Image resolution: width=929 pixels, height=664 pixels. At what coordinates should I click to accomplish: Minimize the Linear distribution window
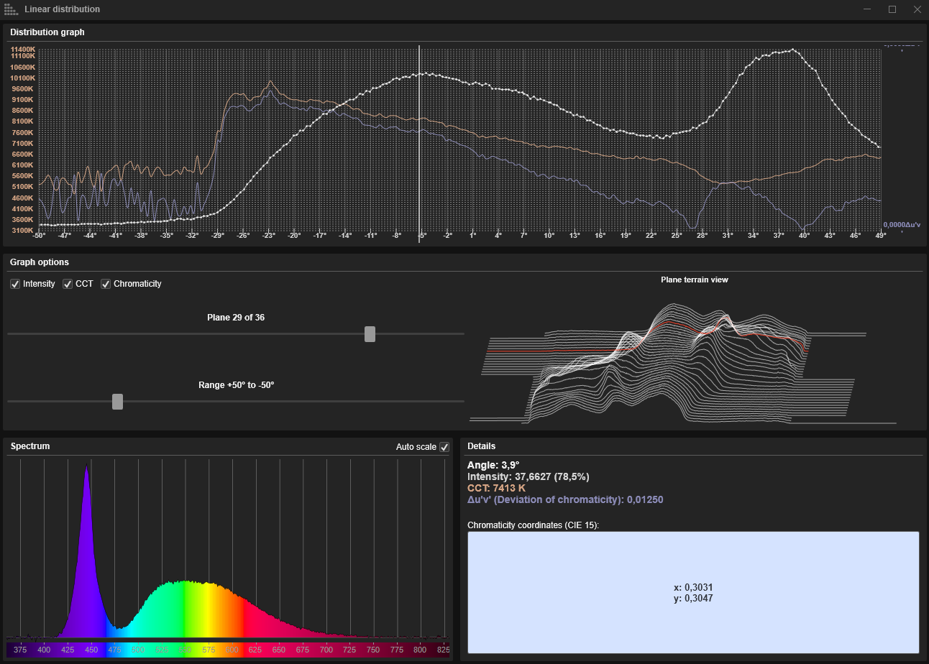867,9
